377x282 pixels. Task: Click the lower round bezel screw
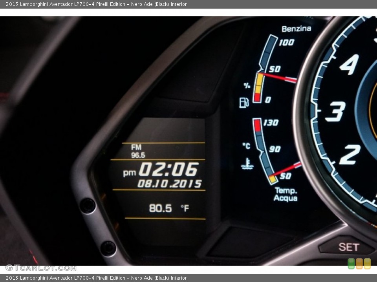(108, 248)
